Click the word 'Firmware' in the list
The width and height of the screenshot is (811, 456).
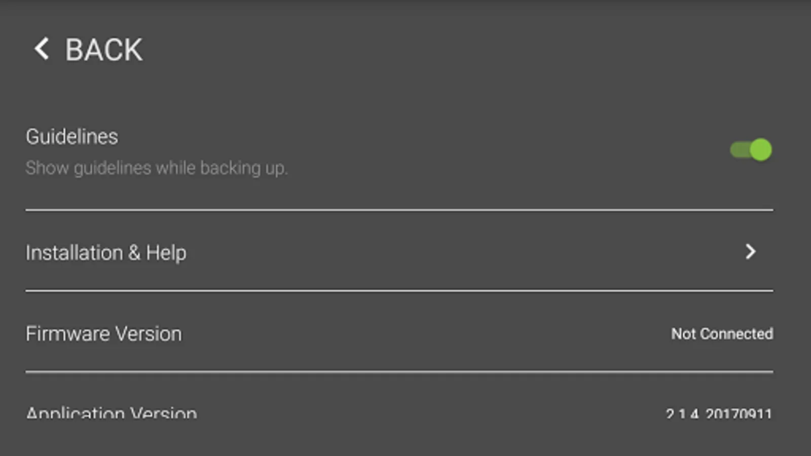point(68,334)
